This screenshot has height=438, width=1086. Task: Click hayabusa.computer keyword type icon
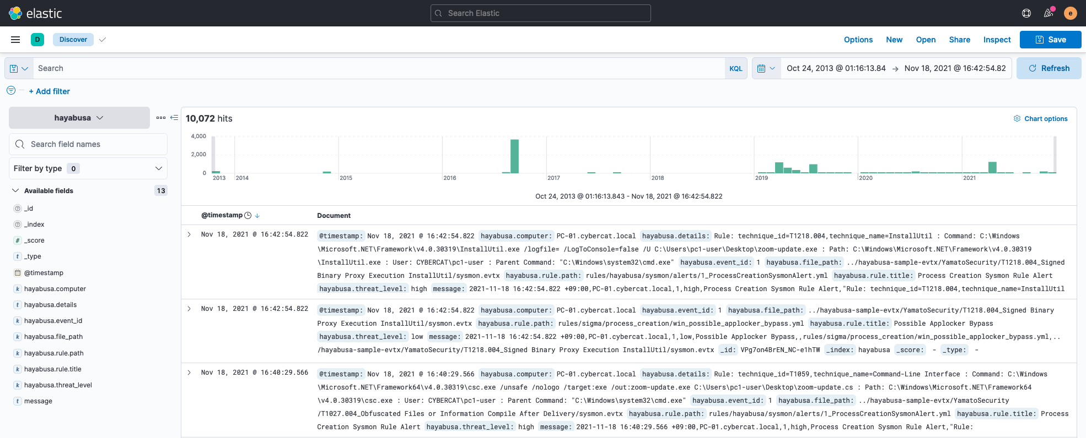tap(18, 289)
